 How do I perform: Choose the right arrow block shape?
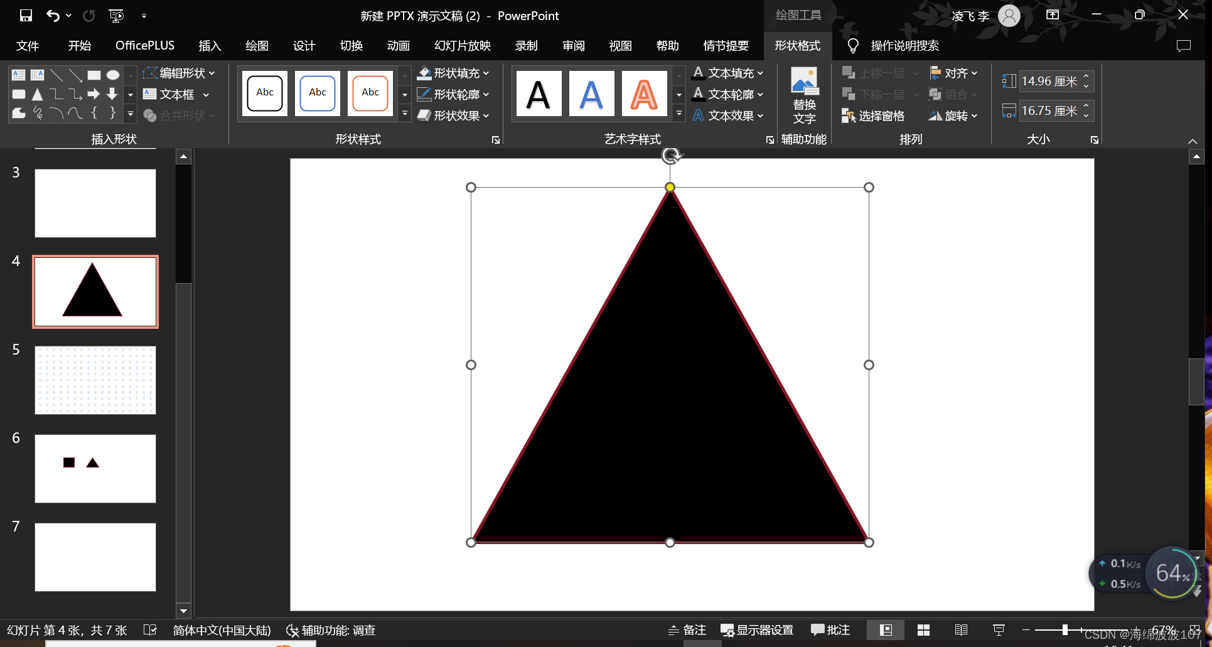click(94, 94)
